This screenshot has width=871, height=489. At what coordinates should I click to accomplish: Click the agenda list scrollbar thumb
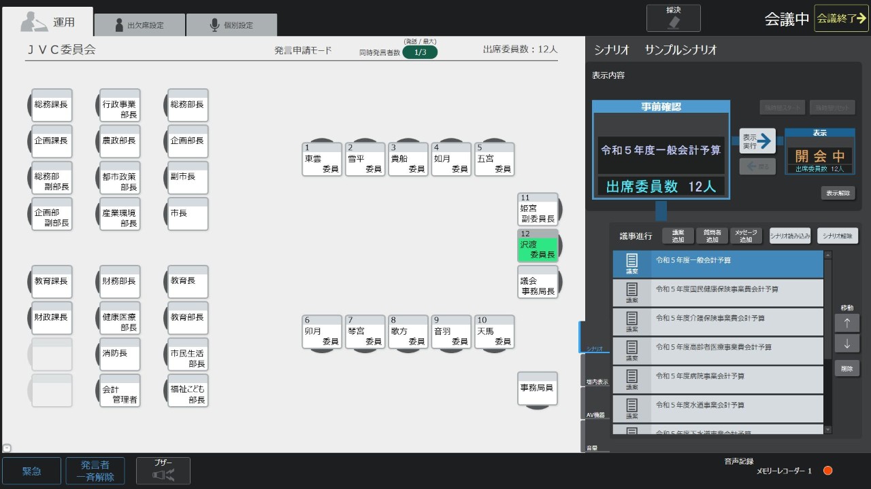pos(827,309)
